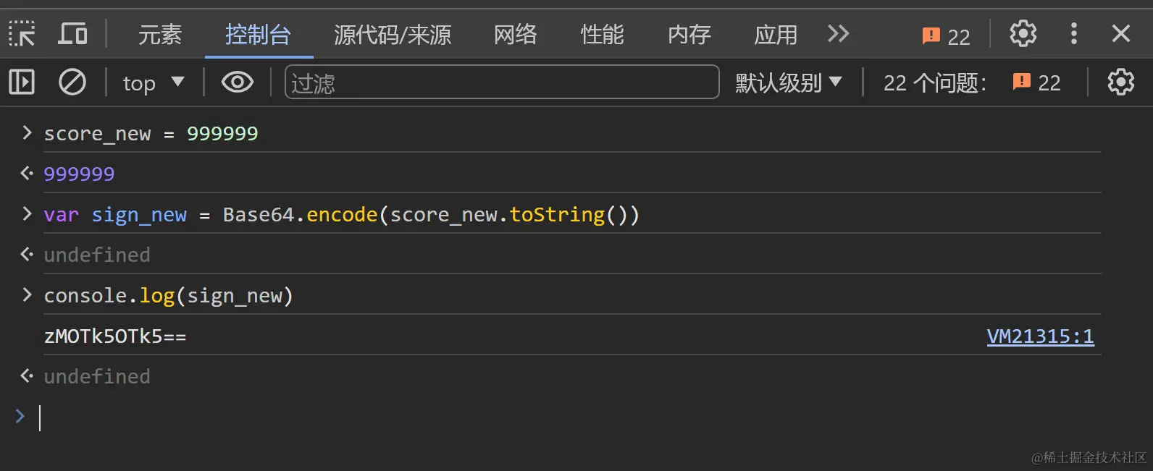This screenshot has width=1153, height=471.
Task: Clear the console with the ban icon
Action: coord(72,82)
